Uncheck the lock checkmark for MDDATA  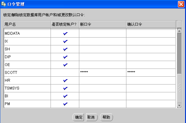pos(65,33)
